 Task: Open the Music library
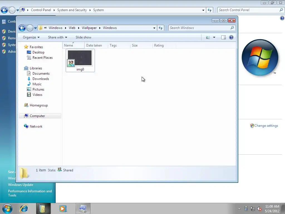point(37,84)
